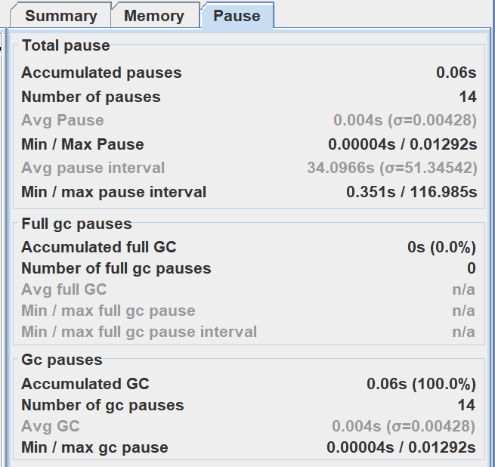Click the Number of full gc pauses label
Screen dimensions: 495x467
(x=116, y=268)
